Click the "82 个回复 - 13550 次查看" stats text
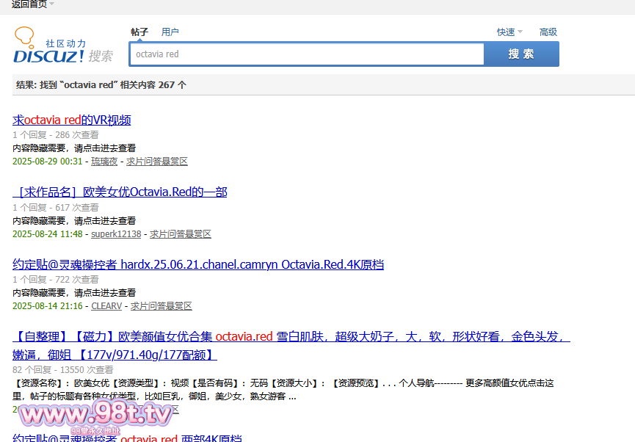 (x=63, y=370)
